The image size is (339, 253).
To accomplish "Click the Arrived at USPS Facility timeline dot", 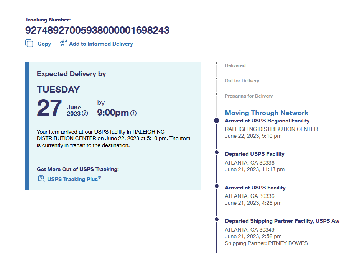I will (217, 187).
